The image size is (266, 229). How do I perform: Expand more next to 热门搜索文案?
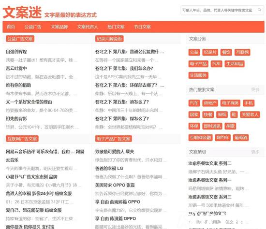point(255,89)
